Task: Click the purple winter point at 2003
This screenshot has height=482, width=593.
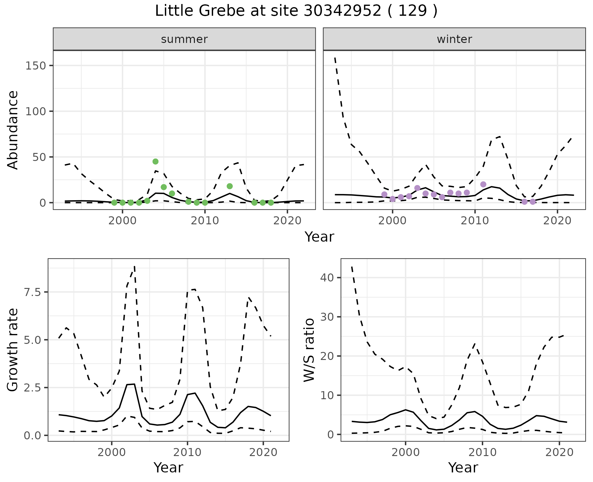Action: 417,188
